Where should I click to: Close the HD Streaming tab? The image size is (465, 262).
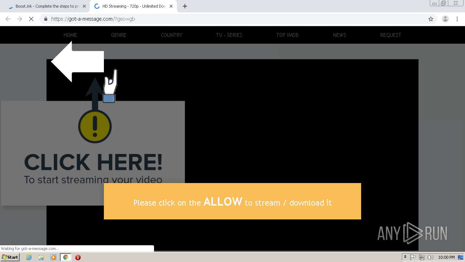(x=171, y=6)
